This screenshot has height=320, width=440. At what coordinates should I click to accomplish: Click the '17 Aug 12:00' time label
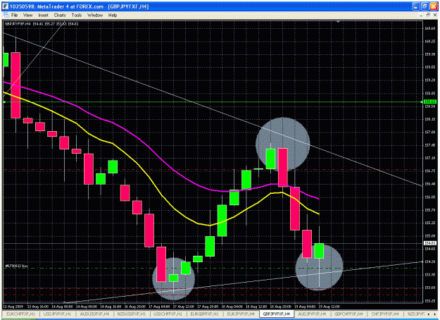click(x=183, y=307)
